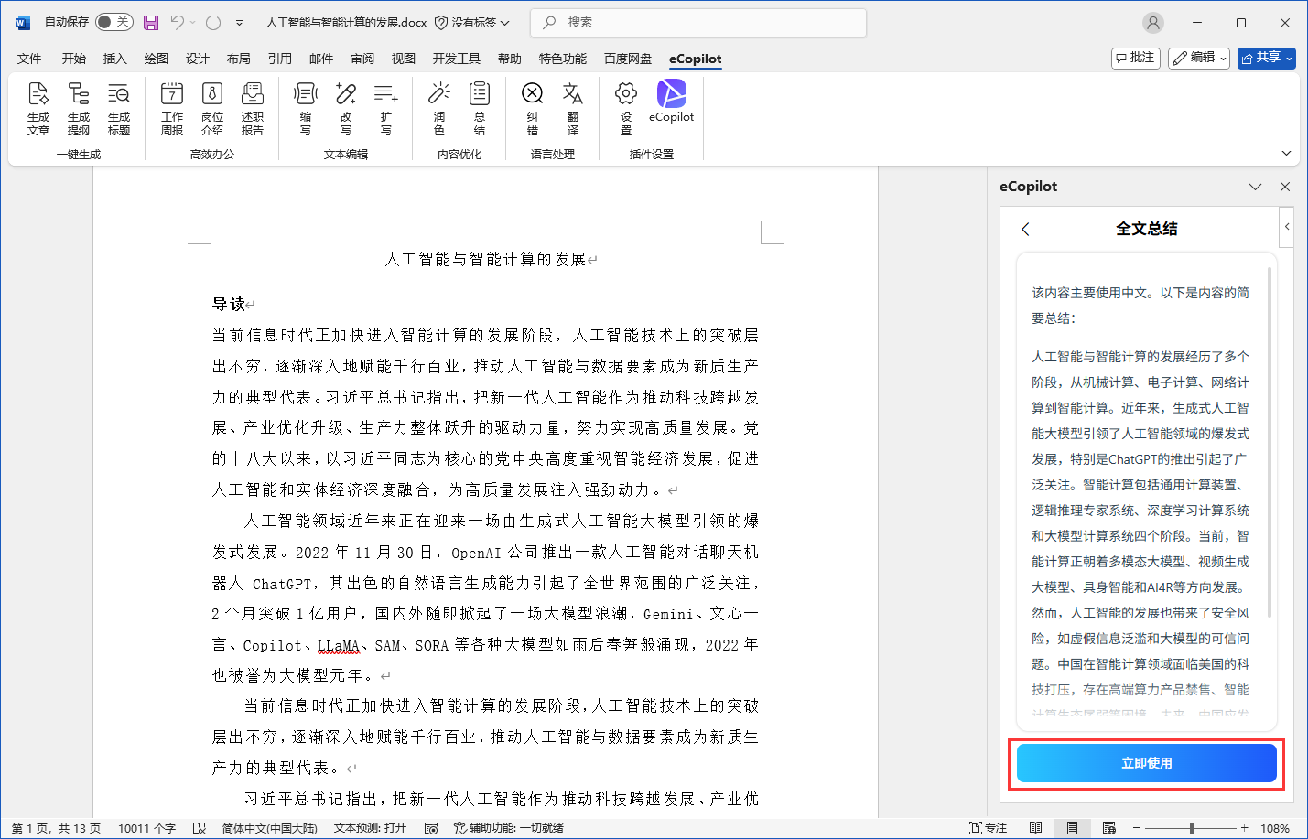
Task: Open the 编辑 mode dropdown
Action: pos(1199,57)
